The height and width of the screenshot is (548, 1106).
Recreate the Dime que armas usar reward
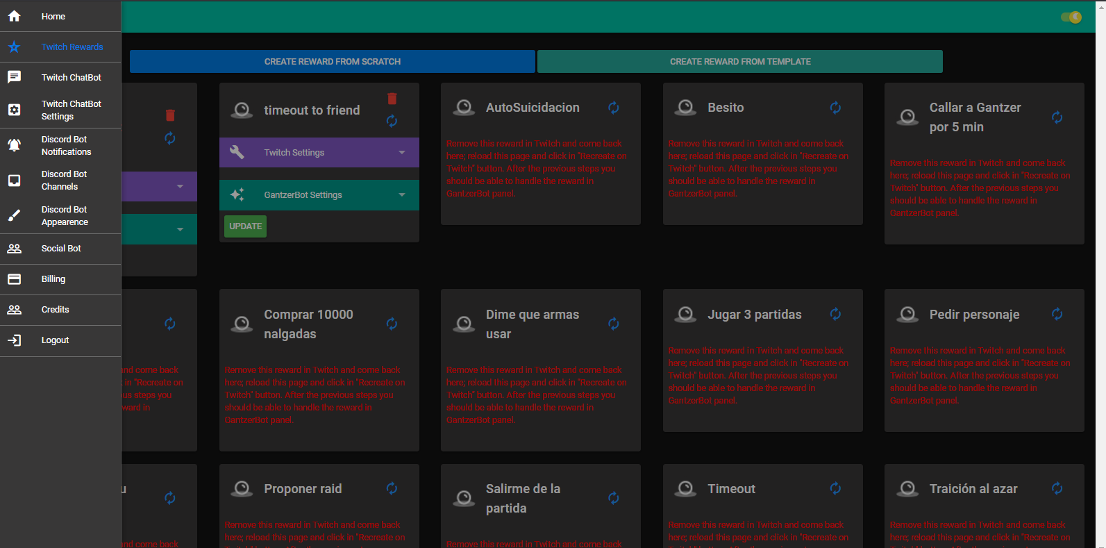click(614, 324)
